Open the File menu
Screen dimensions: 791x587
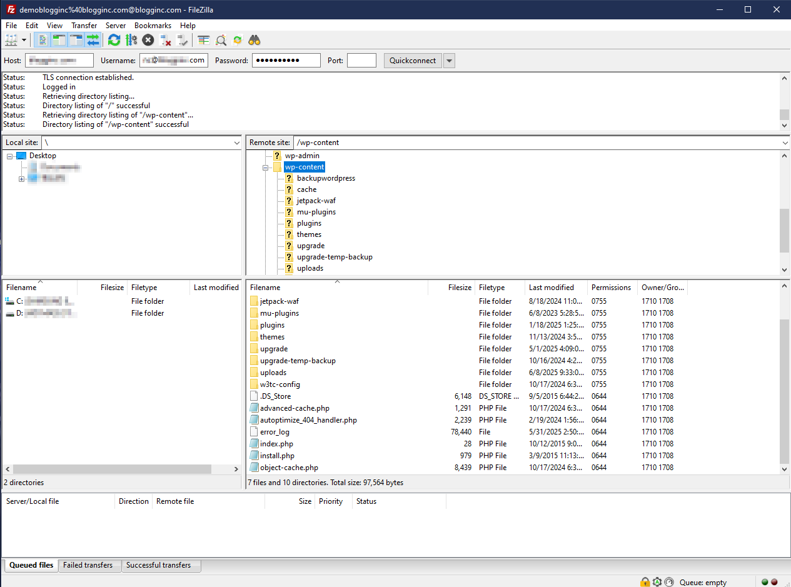click(11, 26)
